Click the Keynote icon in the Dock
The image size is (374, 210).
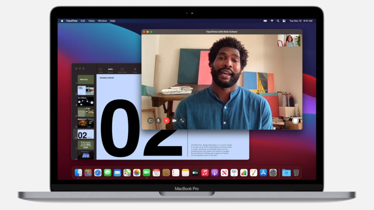[x=234, y=173]
